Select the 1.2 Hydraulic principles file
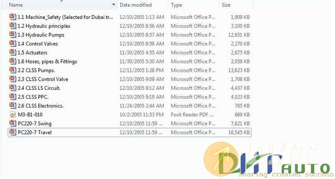This screenshot has height=179, width=335. [44, 26]
